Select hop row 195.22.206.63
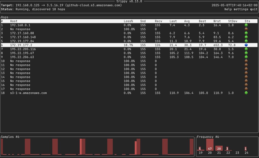Viewport: 259px width, 158px height. coord(129,57)
